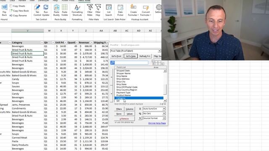Click the Dairy Products cell
The image size is (269, 151).
point(27,145)
